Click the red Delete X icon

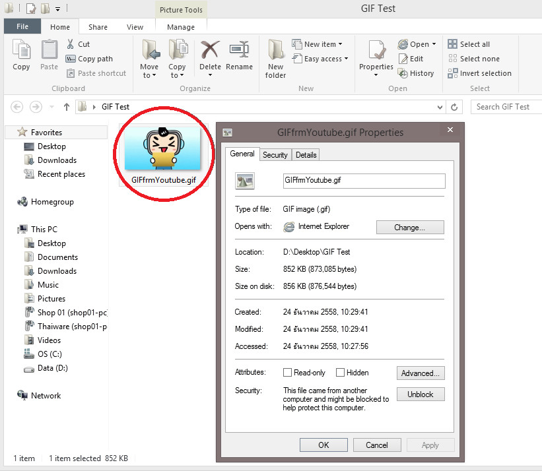[x=210, y=50]
